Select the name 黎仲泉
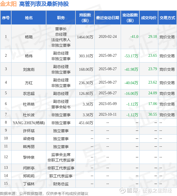This screenshot has height=196, width=177. pyautogui.click(x=29, y=157)
